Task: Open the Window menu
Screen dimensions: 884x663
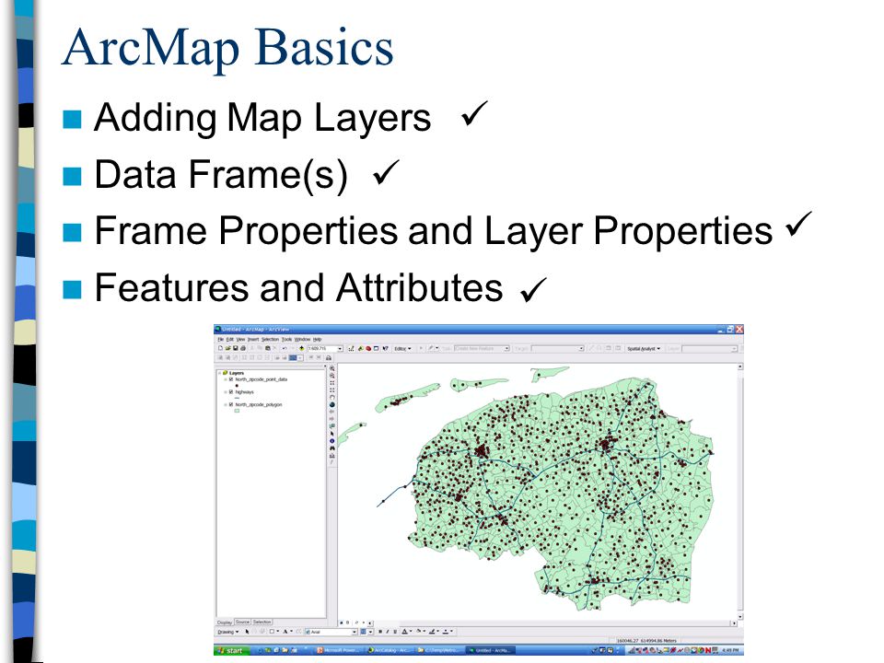Action: click(x=303, y=340)
